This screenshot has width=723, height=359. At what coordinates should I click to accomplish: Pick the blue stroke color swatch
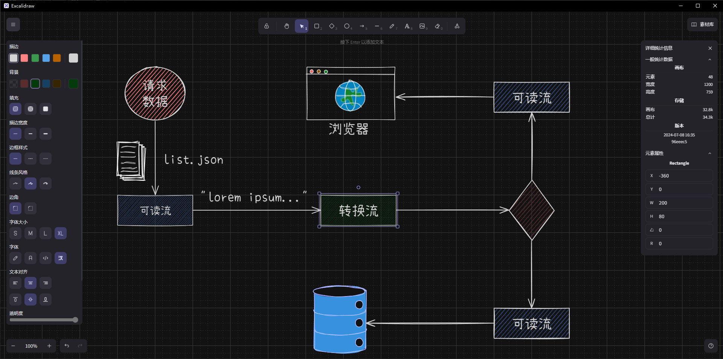tap(46, 58)
